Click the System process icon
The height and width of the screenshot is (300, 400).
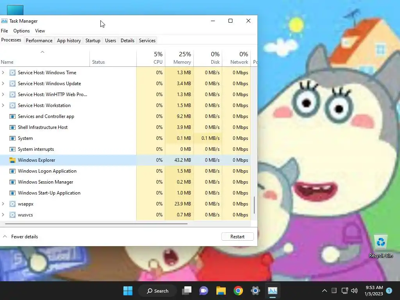pos(12,138)
